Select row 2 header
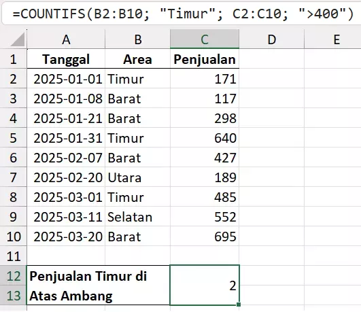The image size is (361, 312). 14,79
